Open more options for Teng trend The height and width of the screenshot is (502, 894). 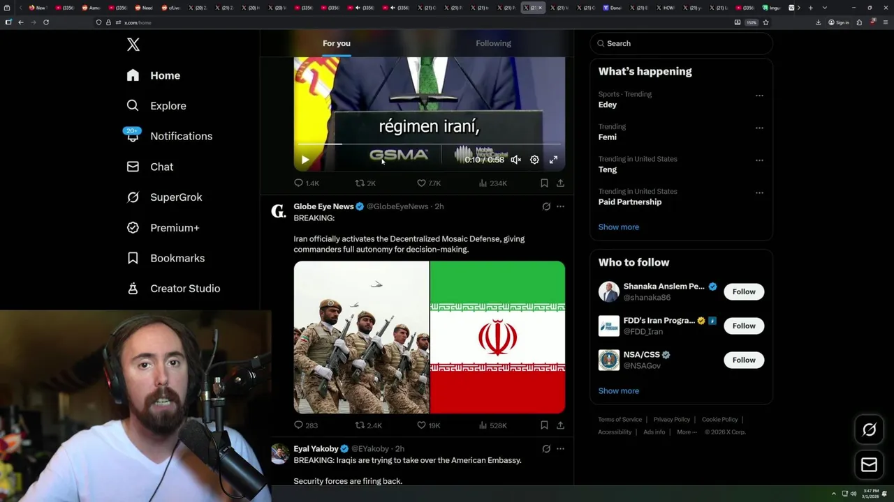pos(759,160)
